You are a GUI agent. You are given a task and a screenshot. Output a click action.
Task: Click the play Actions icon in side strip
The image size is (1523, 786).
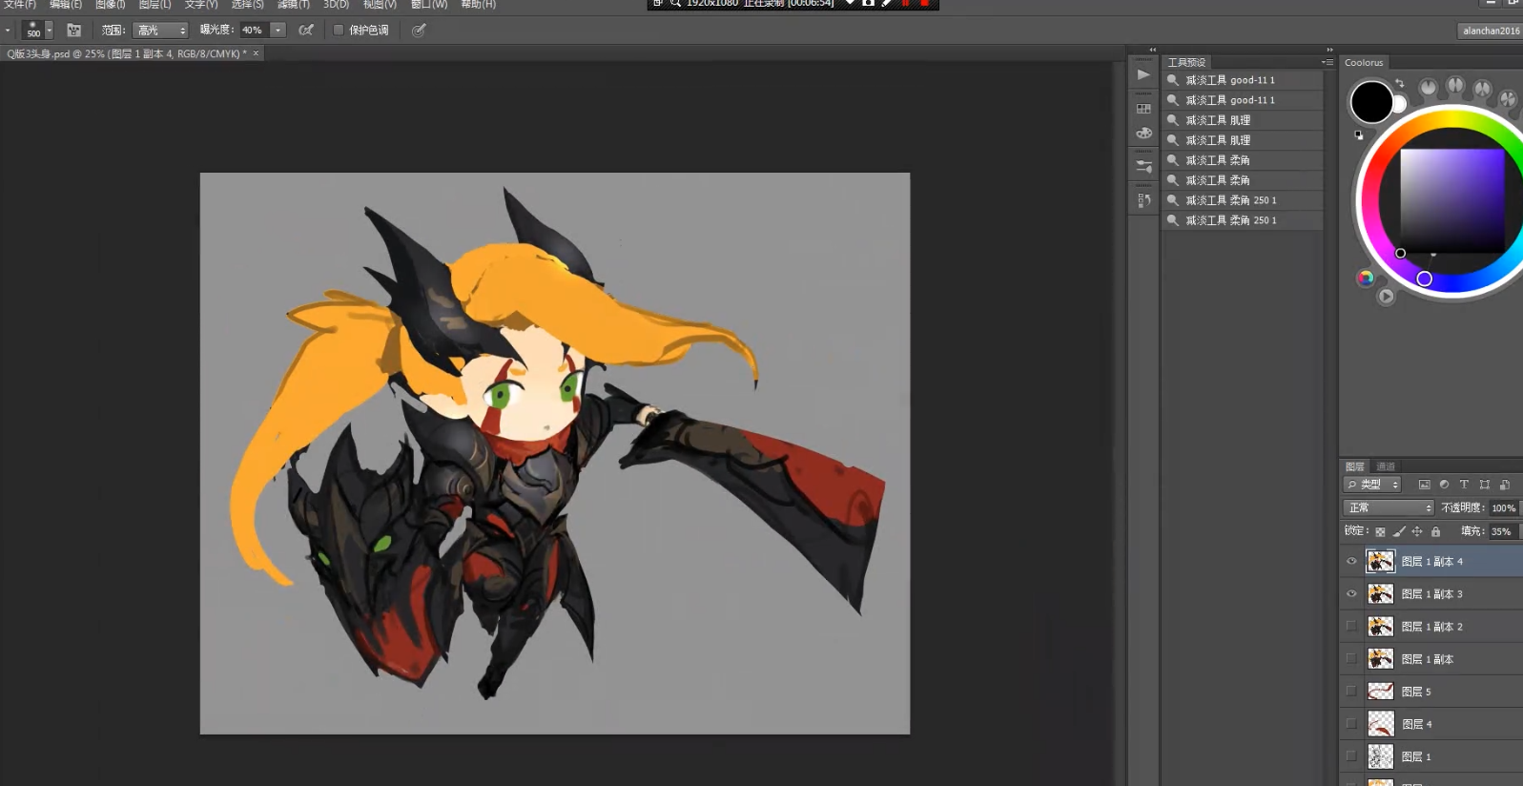[1143, 74]
